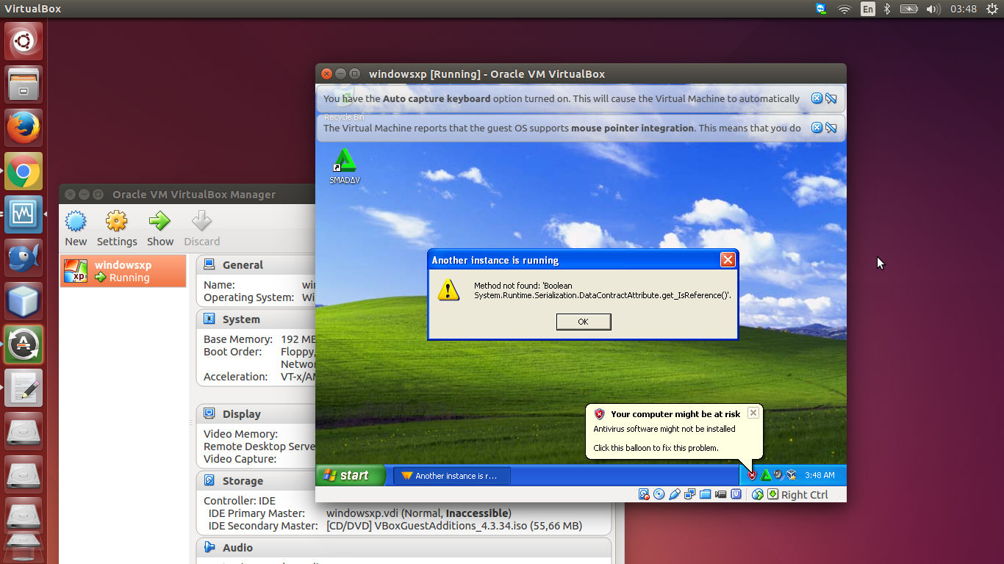Click the USB devices status icon
1004x564 pixels.
675,494
